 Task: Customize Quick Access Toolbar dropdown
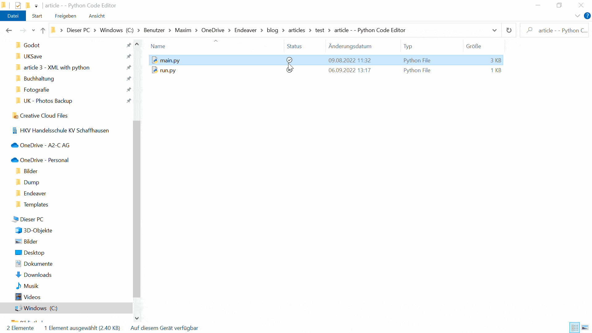[x=36, y=6]
